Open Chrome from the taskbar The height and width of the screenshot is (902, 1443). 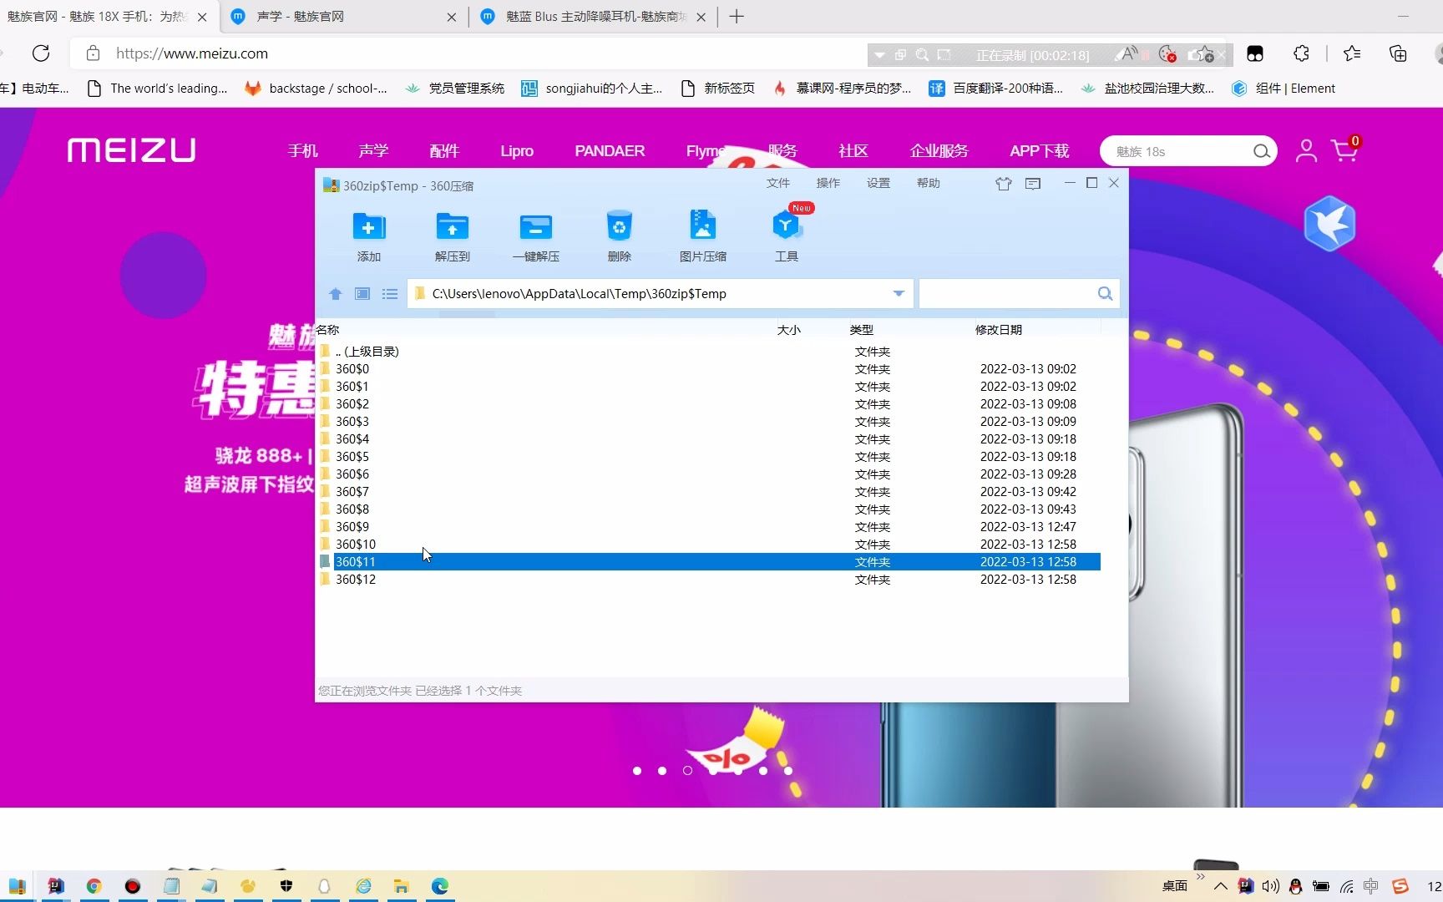point(94,886)
